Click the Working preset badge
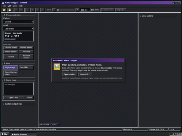Screen dimensions: 182x136 [x=10, y=39]
